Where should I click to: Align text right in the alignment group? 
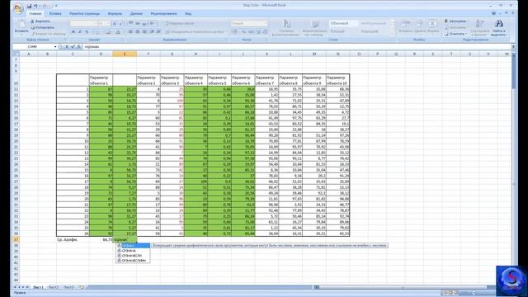[144, 32]
